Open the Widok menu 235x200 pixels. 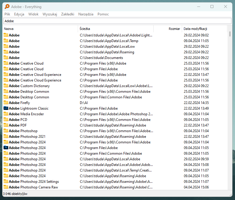pyautogui.click(x=33, y=14)
